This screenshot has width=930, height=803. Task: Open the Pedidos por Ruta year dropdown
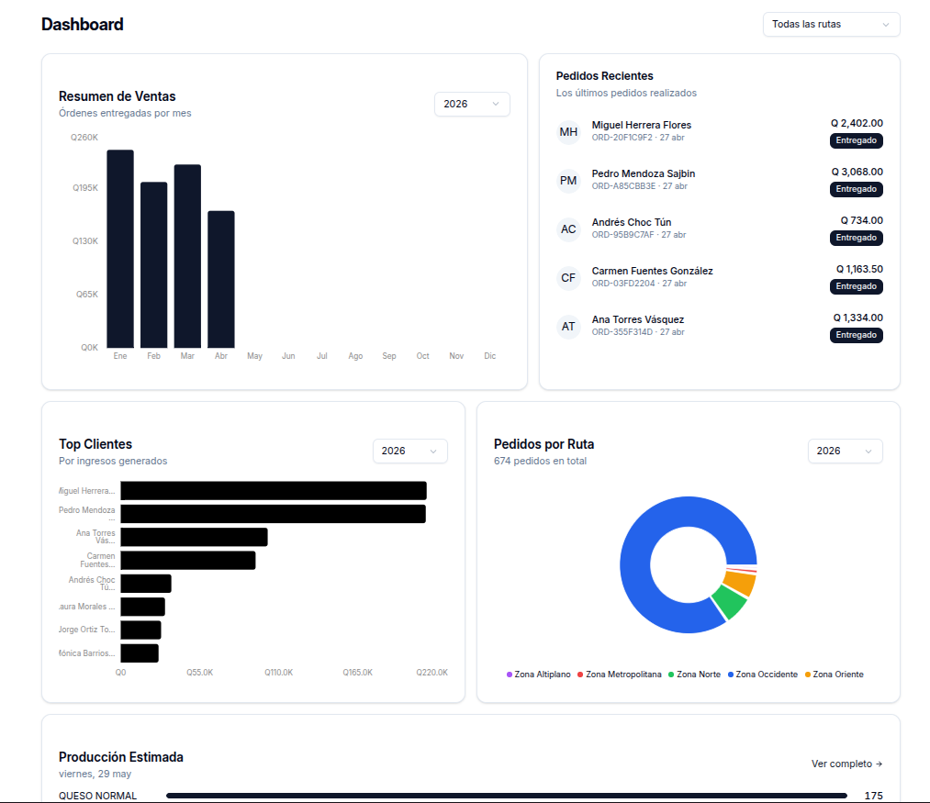tap(845, 451)
